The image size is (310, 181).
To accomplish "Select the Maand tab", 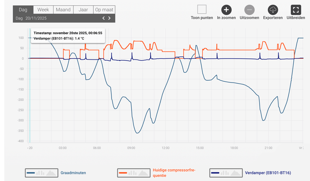I will tap(63, 10).
